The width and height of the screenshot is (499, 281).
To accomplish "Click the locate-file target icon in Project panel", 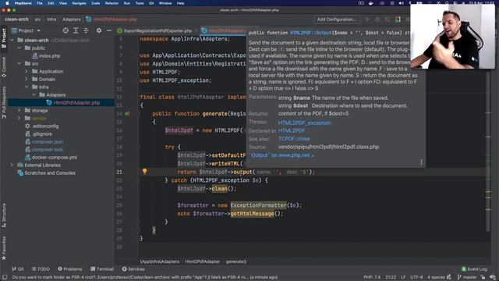I will coord(65,30).
